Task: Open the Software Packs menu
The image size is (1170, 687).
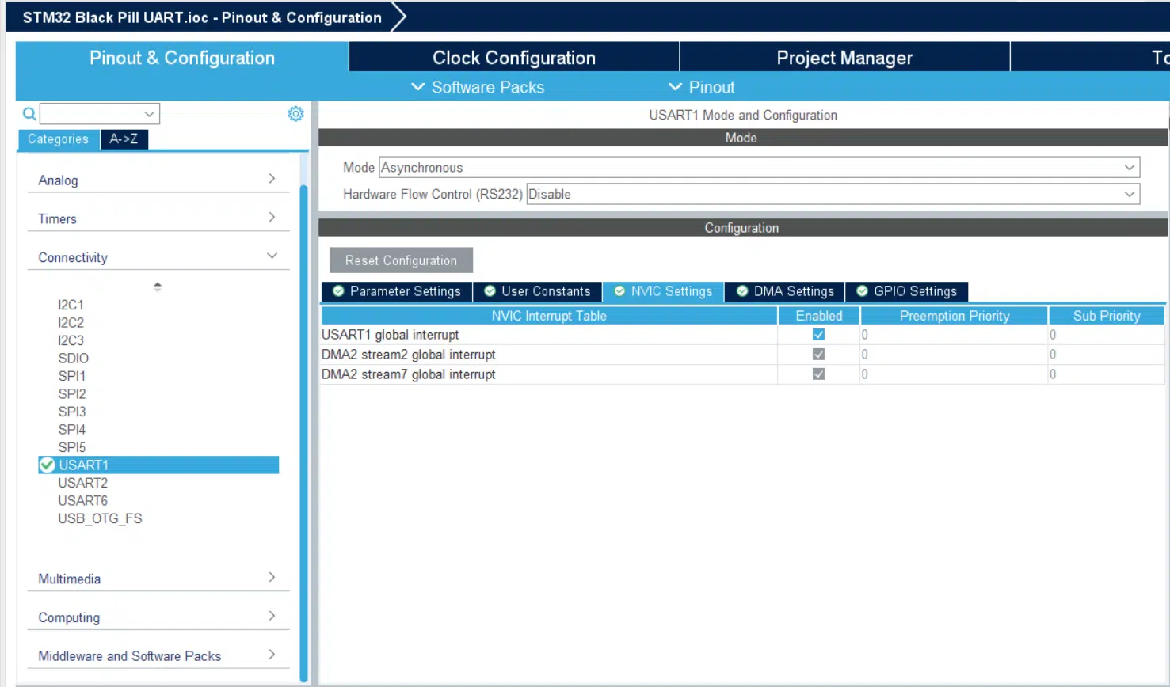Action: [x=478, y=87]
